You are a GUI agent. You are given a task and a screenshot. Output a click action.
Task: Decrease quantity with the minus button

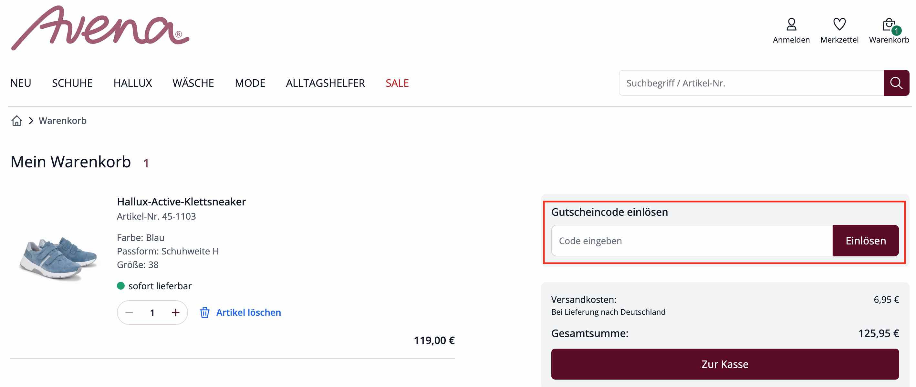click(x=130, y=313)
